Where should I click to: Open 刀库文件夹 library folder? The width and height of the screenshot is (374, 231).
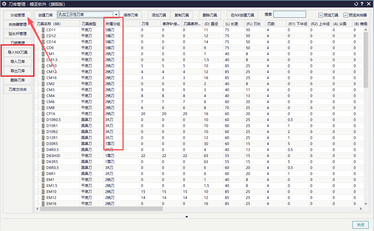pos(18,90)
